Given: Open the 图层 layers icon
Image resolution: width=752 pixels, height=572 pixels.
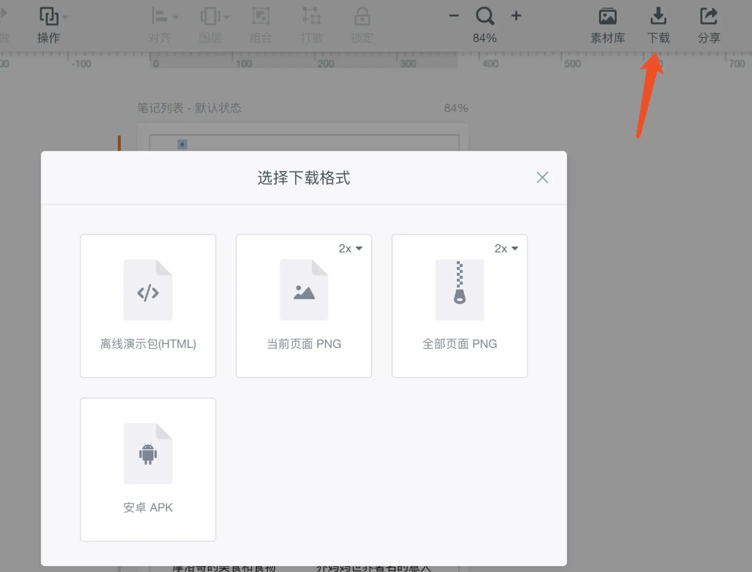Looking at the screenshot, I should 210,15.
